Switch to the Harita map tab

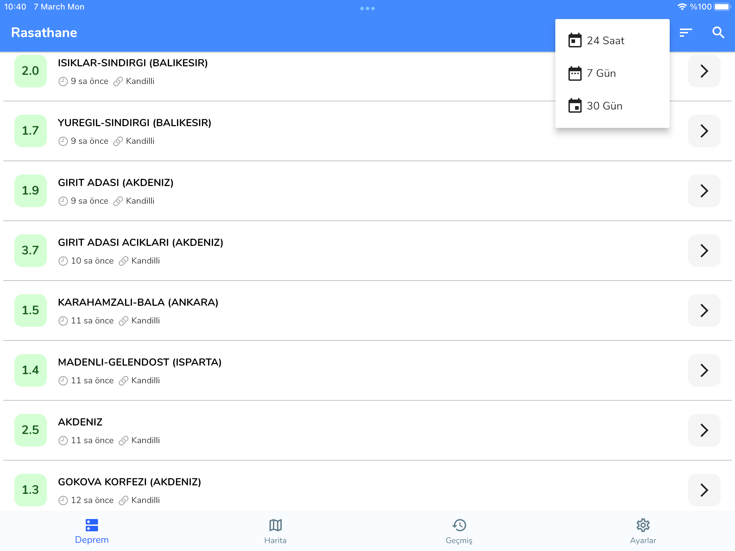point(275,531)
